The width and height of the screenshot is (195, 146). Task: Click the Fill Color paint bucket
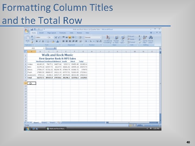click(x=53, y=41)
